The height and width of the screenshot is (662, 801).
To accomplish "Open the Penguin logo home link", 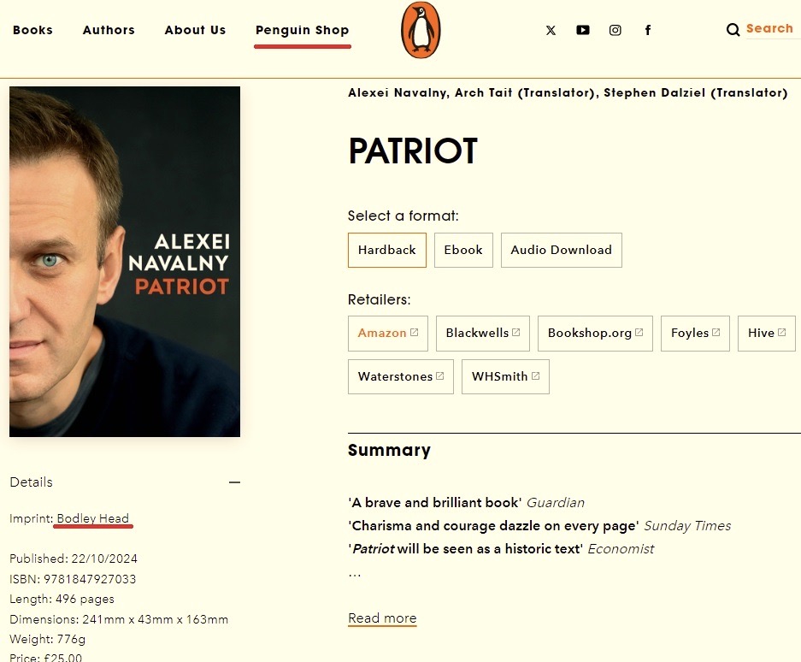I will point(421,30).
